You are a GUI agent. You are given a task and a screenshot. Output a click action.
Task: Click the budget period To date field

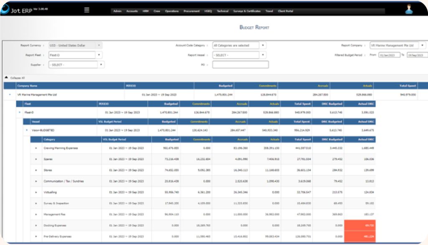(418, 55)
